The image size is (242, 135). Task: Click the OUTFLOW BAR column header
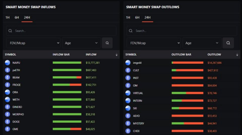(181, 54)
